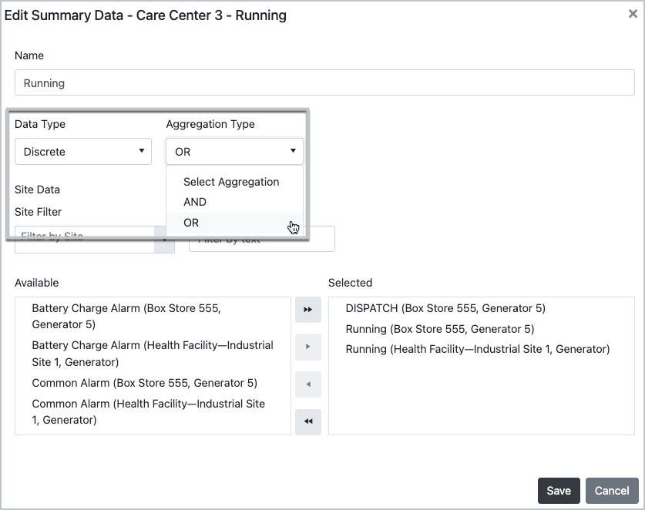
Task: Select Running Health Facility item in Selected list
Action: coord(478,349)
